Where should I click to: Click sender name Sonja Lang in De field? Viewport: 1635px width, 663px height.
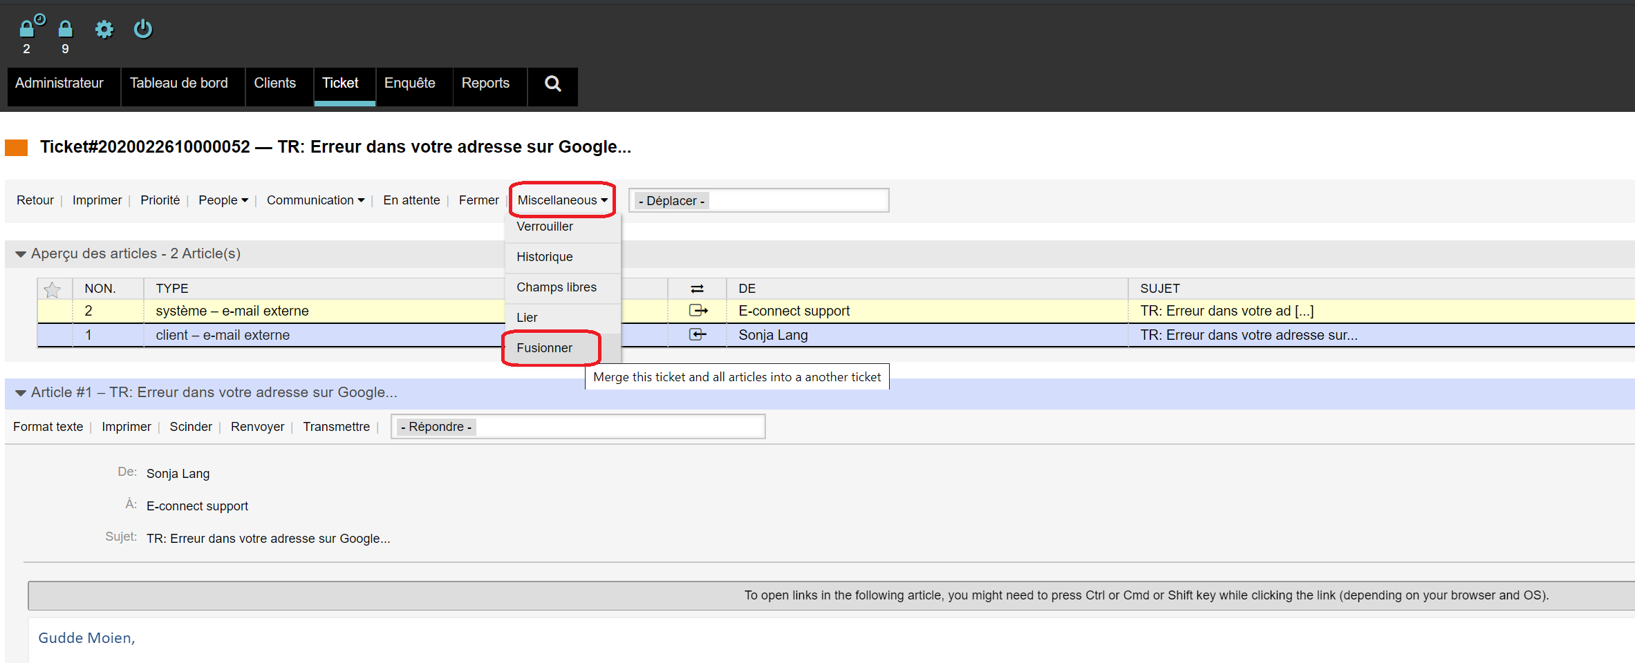click(x=178, y=474)
